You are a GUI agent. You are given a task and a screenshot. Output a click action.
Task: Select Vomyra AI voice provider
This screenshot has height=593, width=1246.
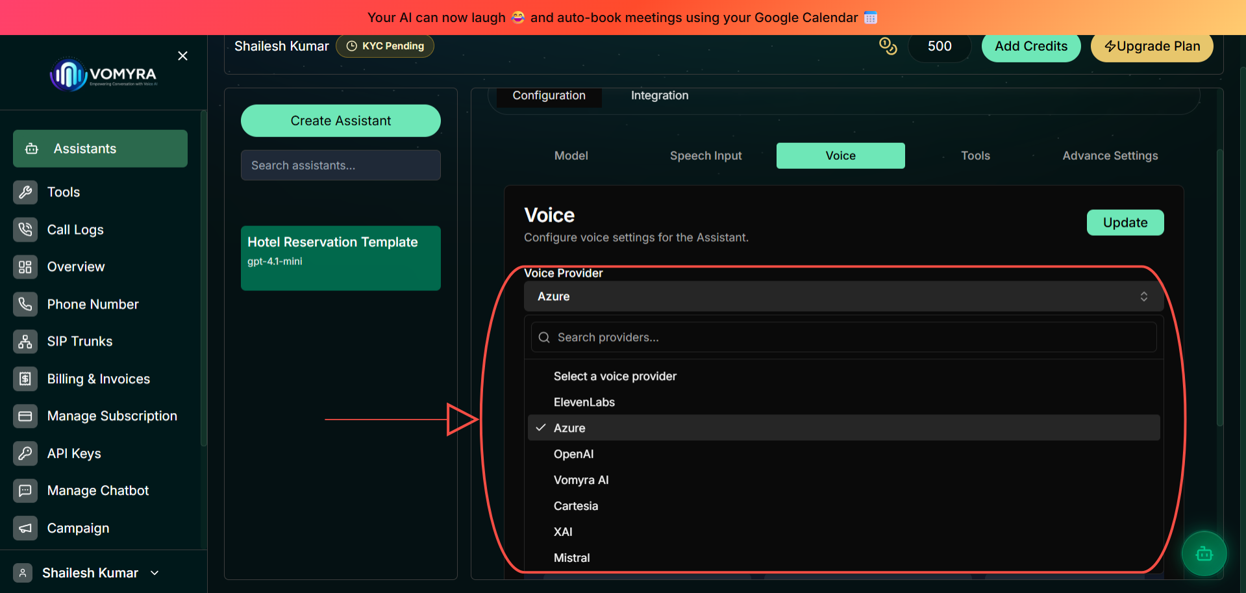tap(843, 480)
